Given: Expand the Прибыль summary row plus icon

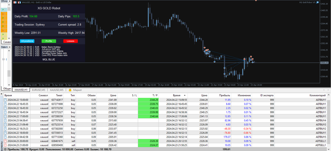Looking at the screenshot, I should pos(5,149).
